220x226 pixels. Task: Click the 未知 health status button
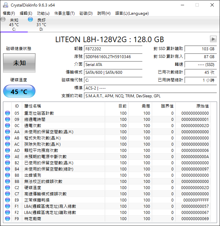[x=19, y=63]
